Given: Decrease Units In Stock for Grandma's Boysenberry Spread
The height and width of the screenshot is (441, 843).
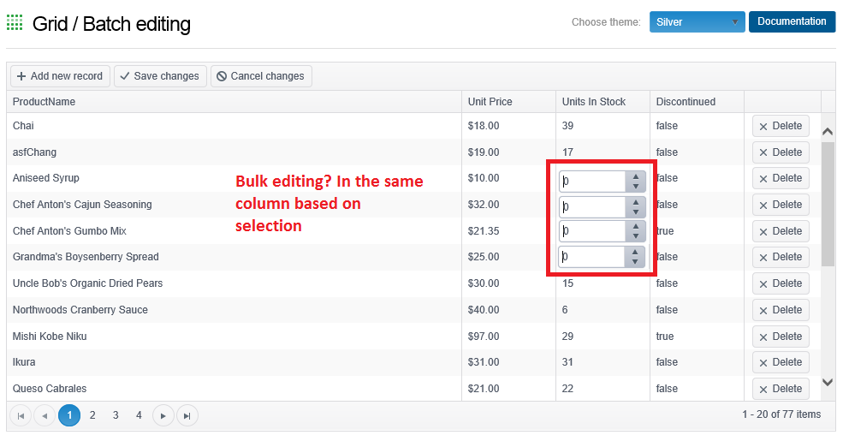Looking at the screenshot, I should click(635, 262).
